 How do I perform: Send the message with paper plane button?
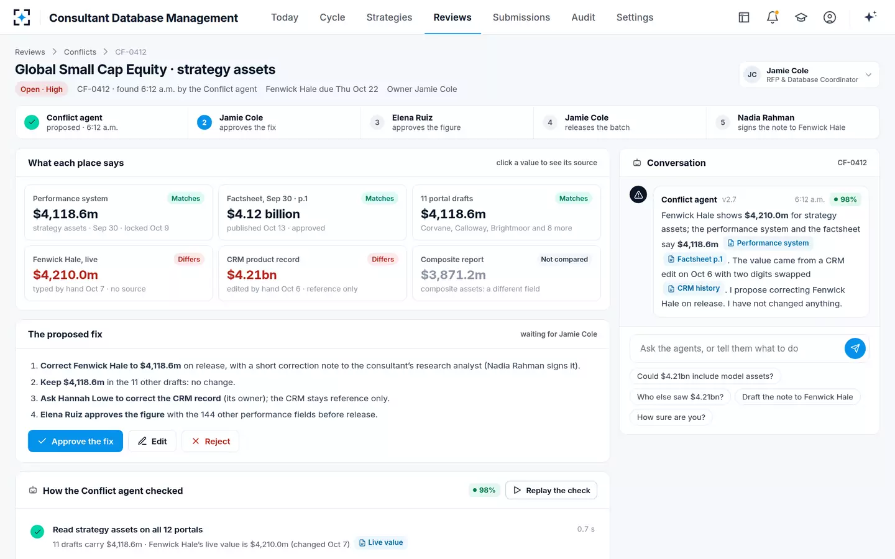855,348
